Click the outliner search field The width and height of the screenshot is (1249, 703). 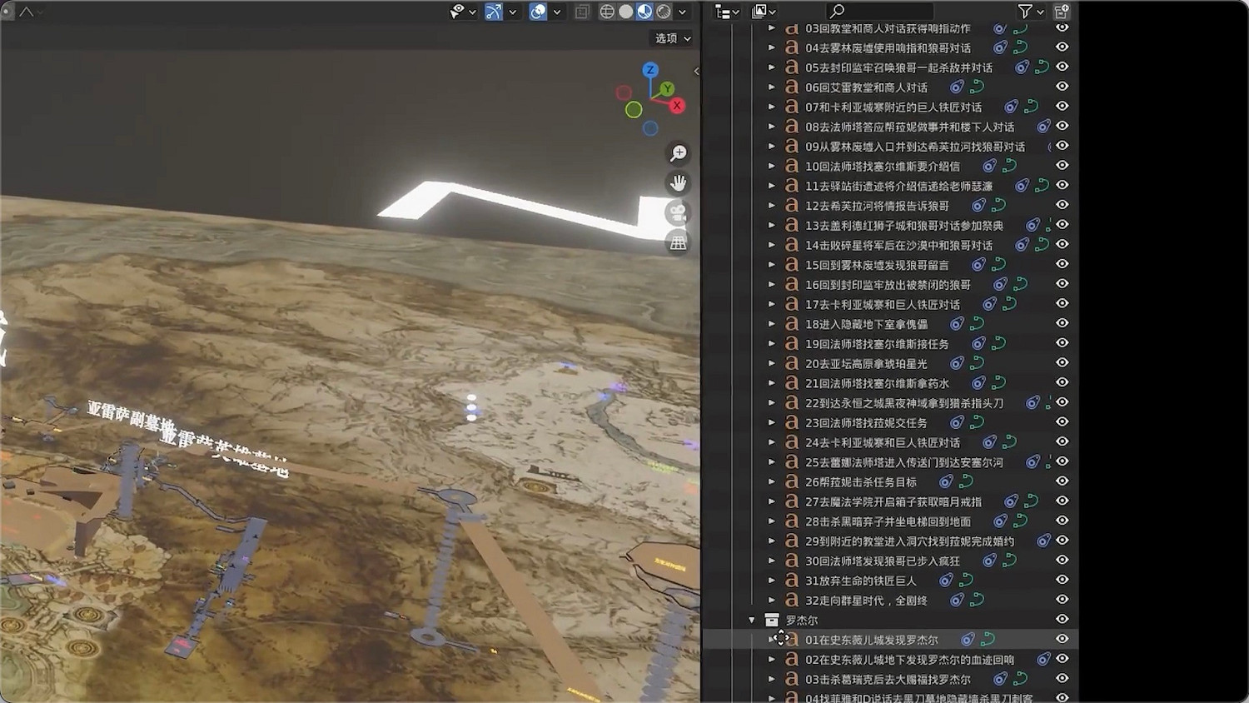(x=883, y=12)
